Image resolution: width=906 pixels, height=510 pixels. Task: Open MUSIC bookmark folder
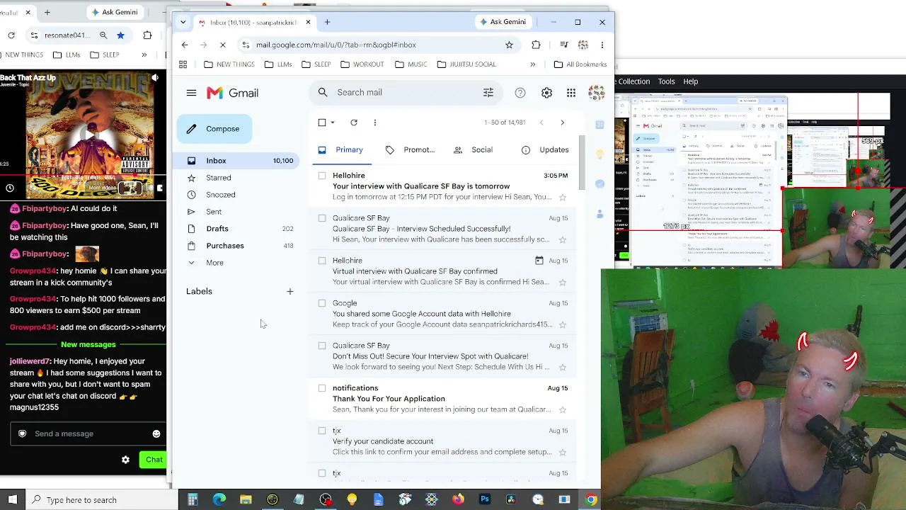pyautogui.click(x=411, y=64)
